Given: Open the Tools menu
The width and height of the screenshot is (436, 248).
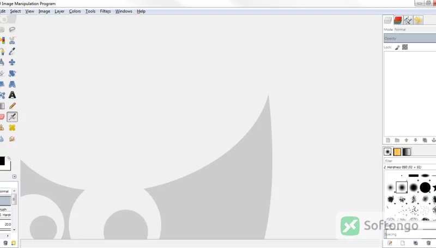Looking at the screenshot, I should coord(90,11).
